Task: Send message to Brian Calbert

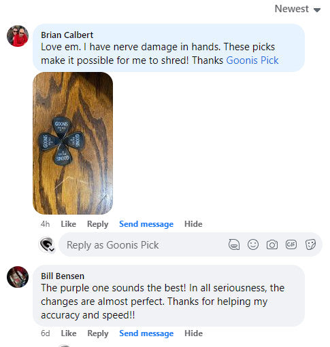Action: click(x=146, y=224)
